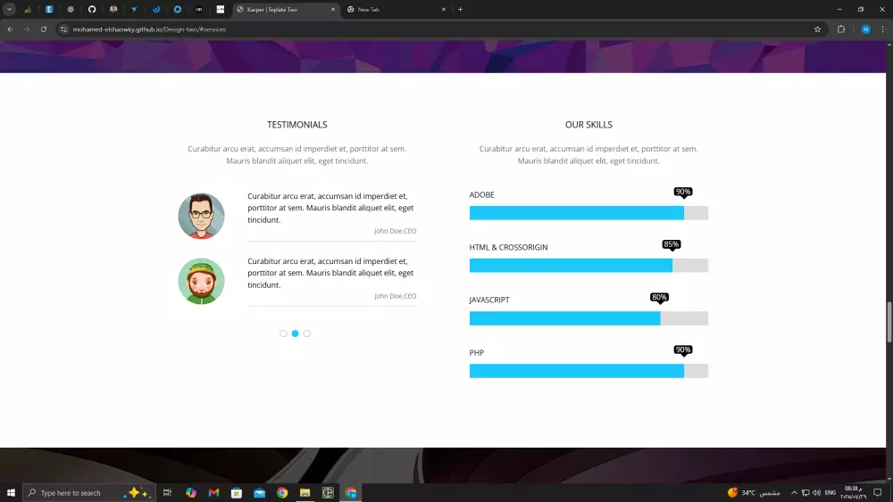Click the green-hat bearded avatar thumbnail
The image size is (893, 502).
click(x=201, y=281)
